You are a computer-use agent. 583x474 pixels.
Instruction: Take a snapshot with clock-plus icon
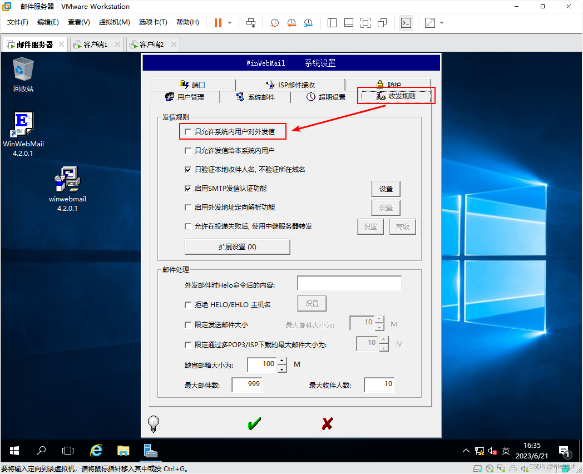click(x=274, y=23)
